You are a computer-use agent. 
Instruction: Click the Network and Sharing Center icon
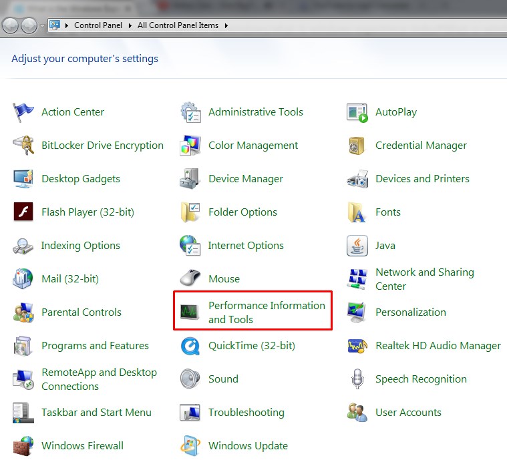coord(357,279)
